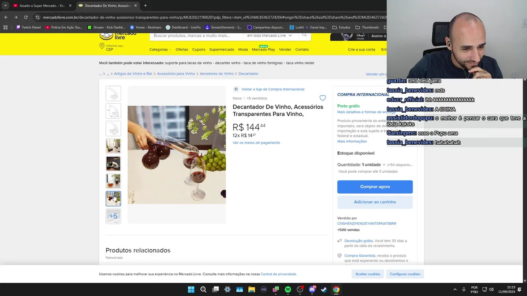Open Contato menu item
Screen dimensions: 527x296
302,49
